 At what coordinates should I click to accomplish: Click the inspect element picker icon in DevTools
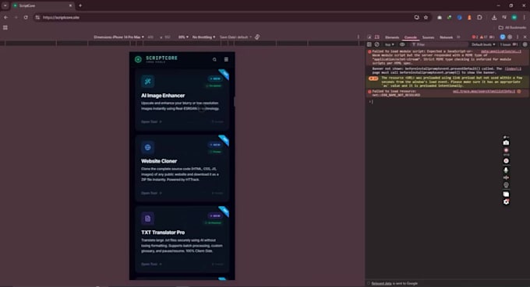(x=369, y=37)
